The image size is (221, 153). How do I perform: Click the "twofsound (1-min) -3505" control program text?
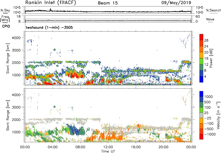49,27
